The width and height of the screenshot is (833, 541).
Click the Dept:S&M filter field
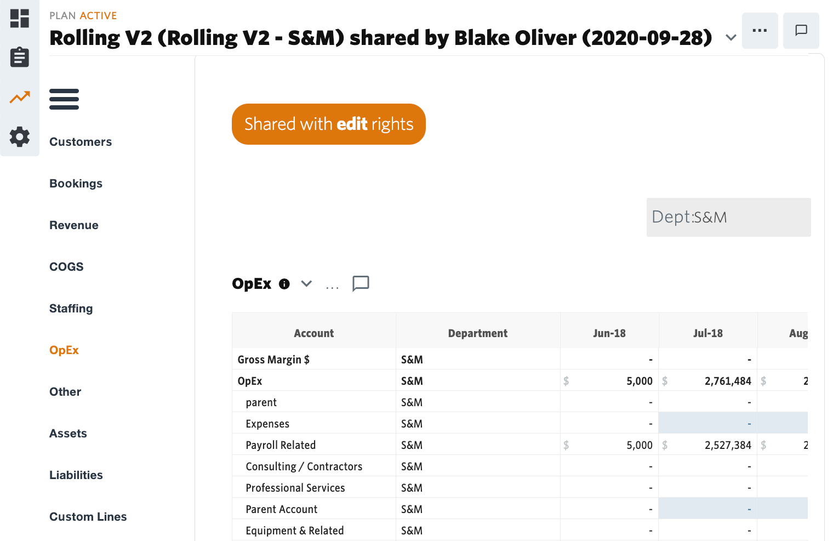click(728, 218)
